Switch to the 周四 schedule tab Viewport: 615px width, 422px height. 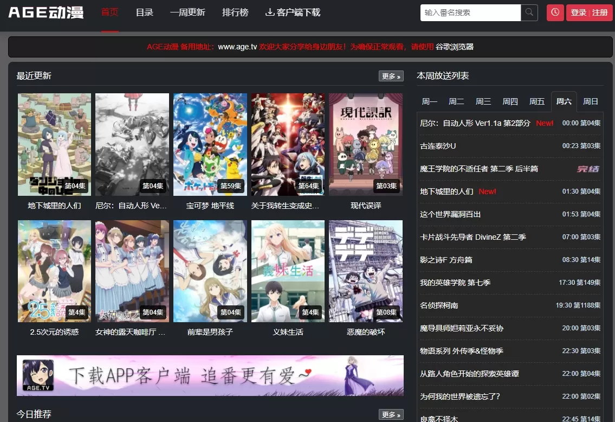[x=510, y=101]
